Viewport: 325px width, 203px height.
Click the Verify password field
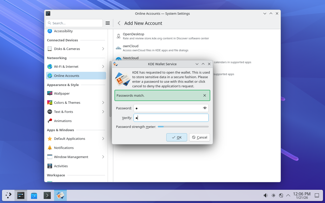pyautogui.click(x=171, y=118)
